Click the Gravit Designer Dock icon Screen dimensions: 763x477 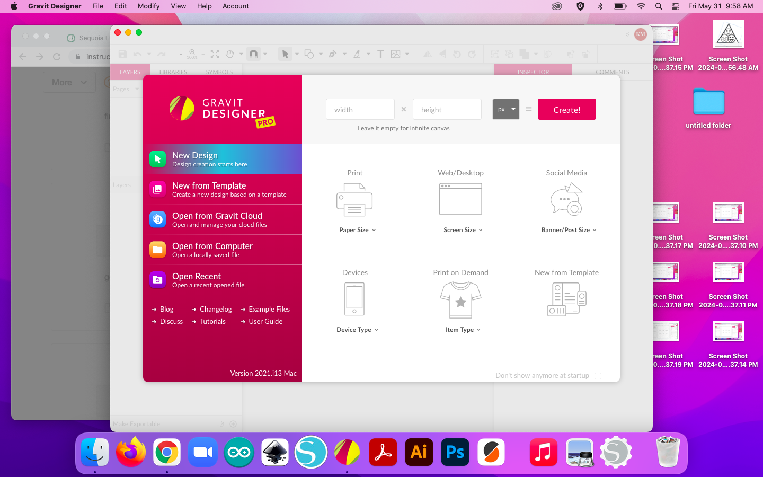tap(347, 452)
